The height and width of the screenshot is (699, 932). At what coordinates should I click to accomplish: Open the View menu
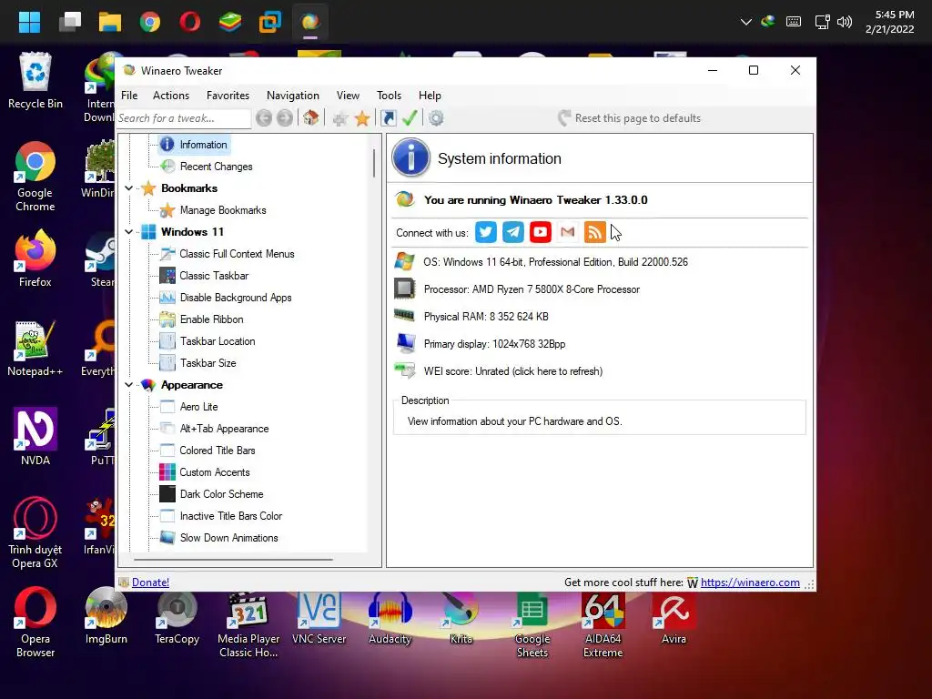pos(348,95)
